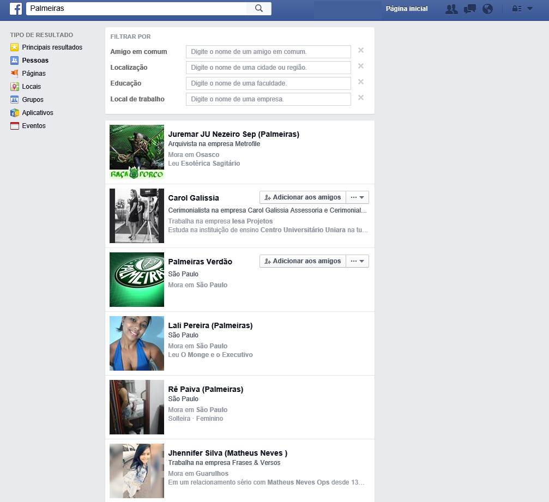Click Iesa Projetos company link
549x502 pixels.
(252, 221)
